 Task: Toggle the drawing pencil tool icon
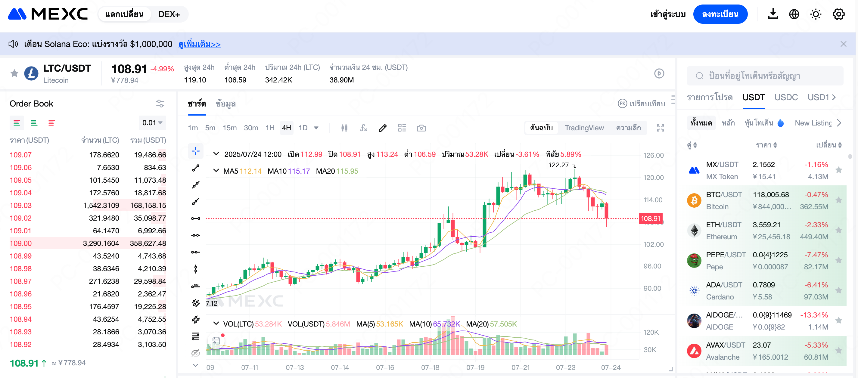(383, 128)
